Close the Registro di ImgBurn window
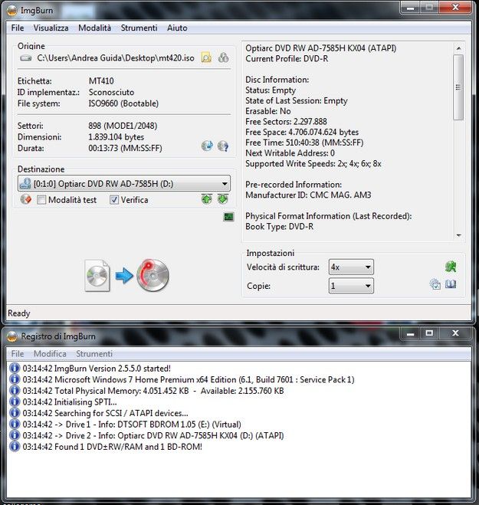Viewport: 479px width, 505px height. tap(455, 333)
